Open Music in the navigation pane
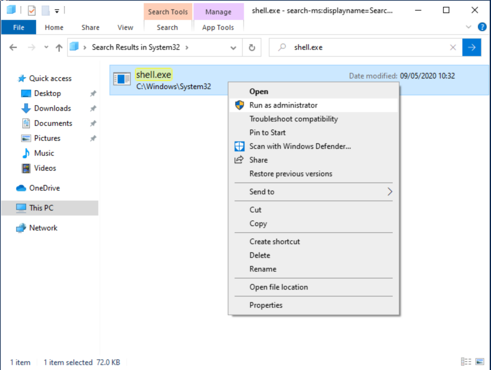This screenshot has width=491, height=370. pos(44,153)
